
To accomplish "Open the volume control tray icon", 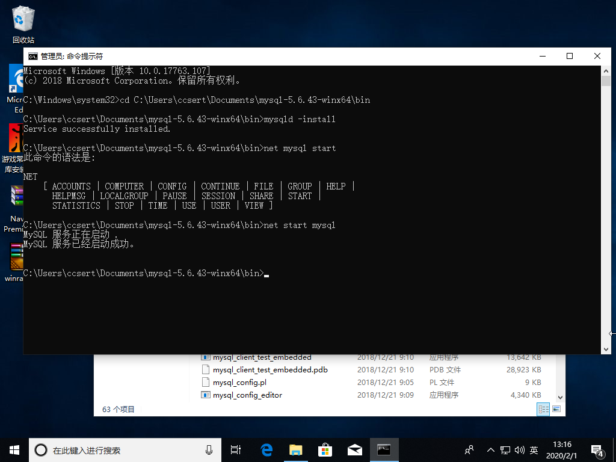I will click(x=519, y=450).
